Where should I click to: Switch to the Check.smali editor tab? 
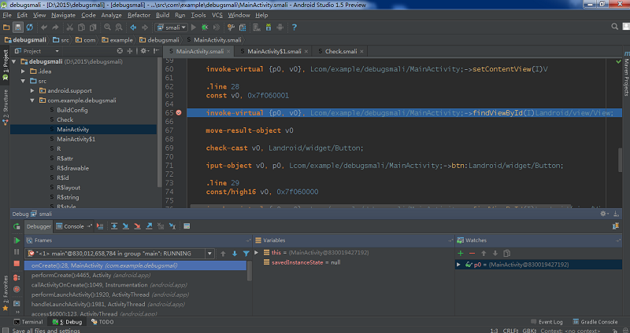coord(340,51)
